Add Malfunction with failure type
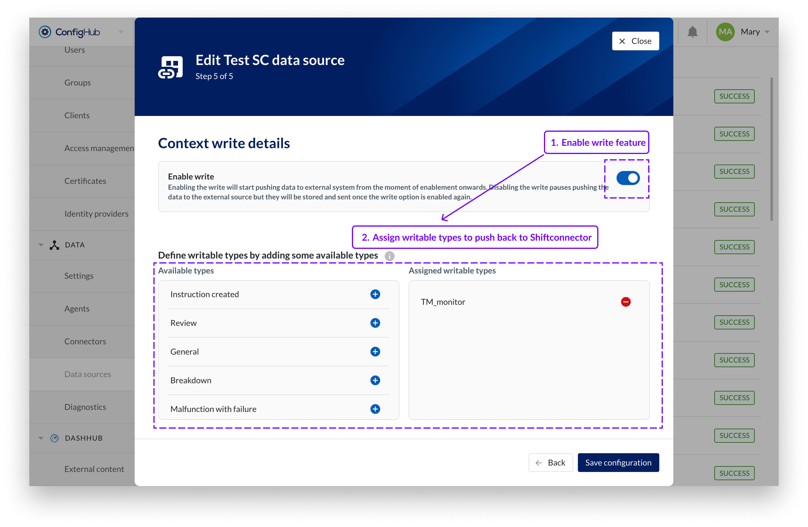 coord(375,409)
